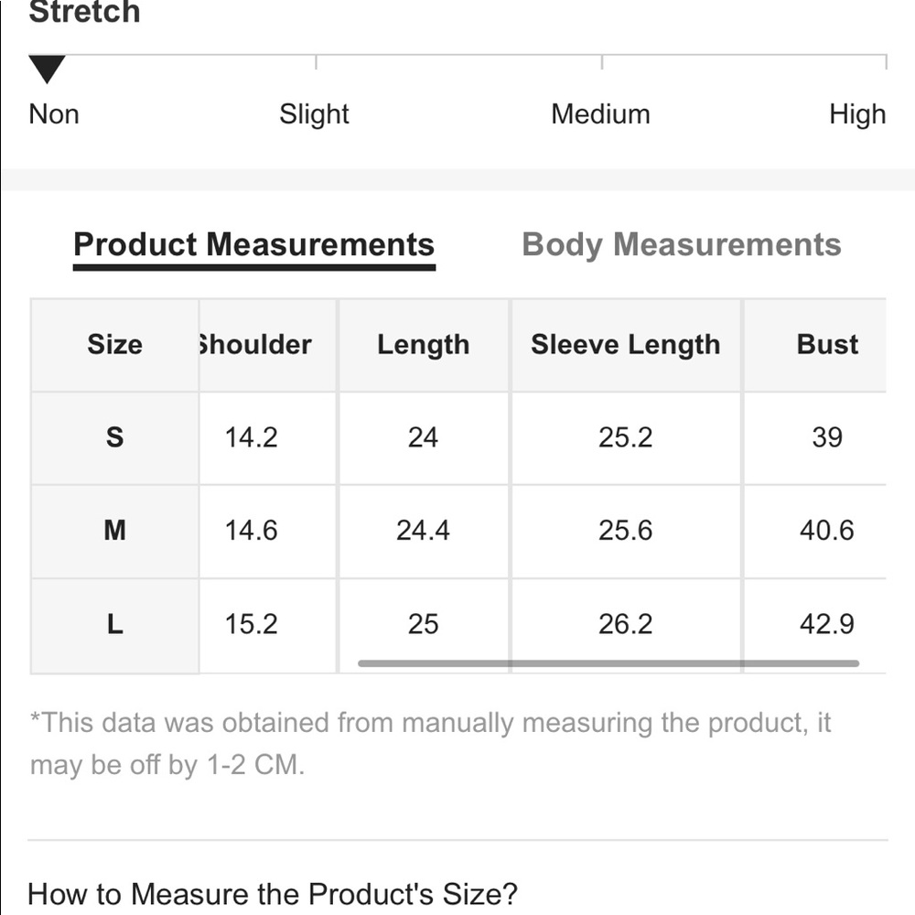
Task: Click the black triangle stretch indicator
Action: 47,69
